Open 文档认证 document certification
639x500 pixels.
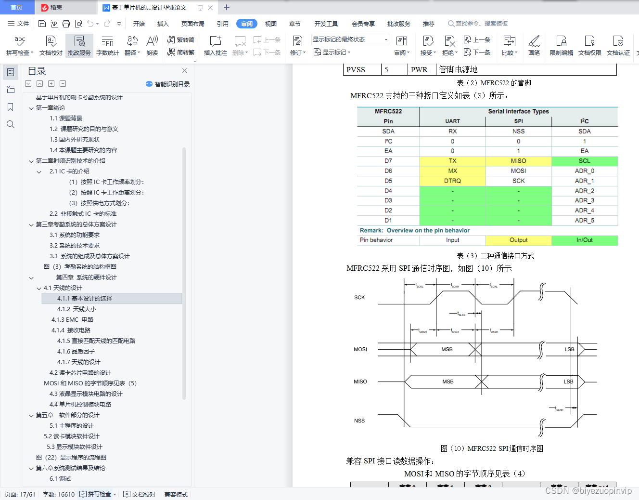[618, 46]
